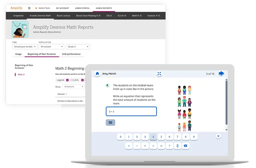Tap the plus key on the keypad

click(x=129, y=146)
